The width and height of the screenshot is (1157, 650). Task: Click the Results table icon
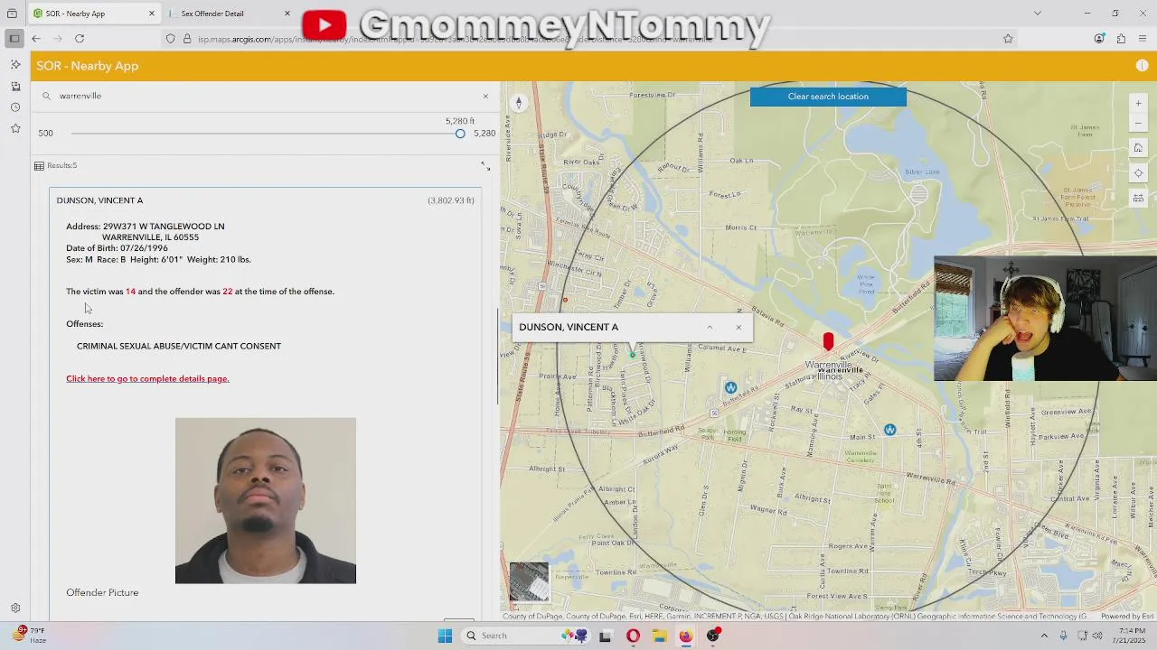(x=39, y=166)
